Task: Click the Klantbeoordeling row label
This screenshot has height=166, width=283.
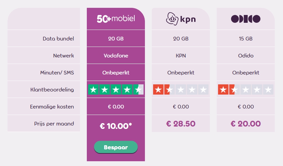Action: [x=52, y=90]
